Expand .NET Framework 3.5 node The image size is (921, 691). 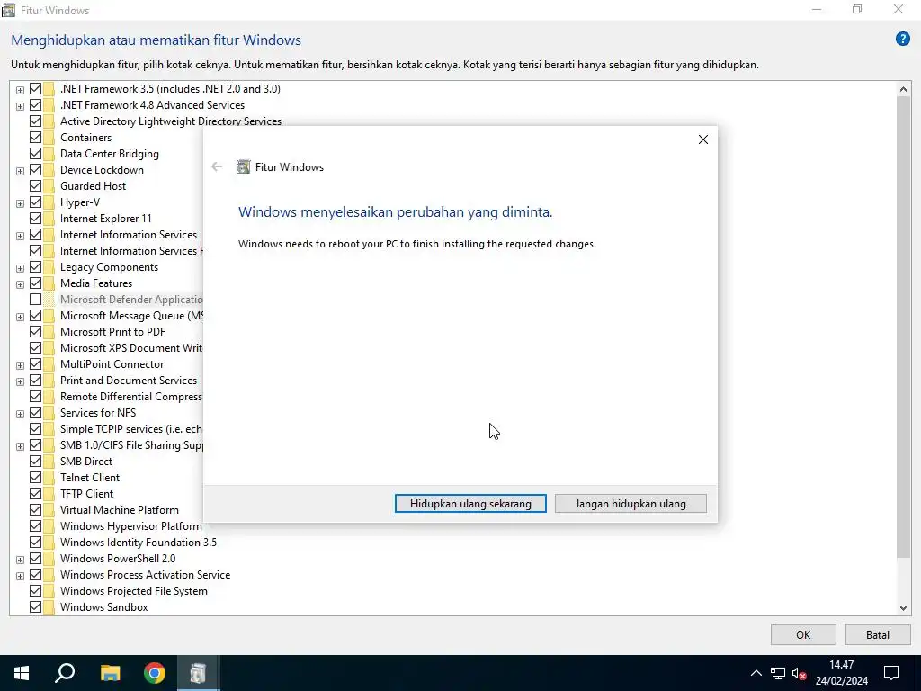(20, 90)
